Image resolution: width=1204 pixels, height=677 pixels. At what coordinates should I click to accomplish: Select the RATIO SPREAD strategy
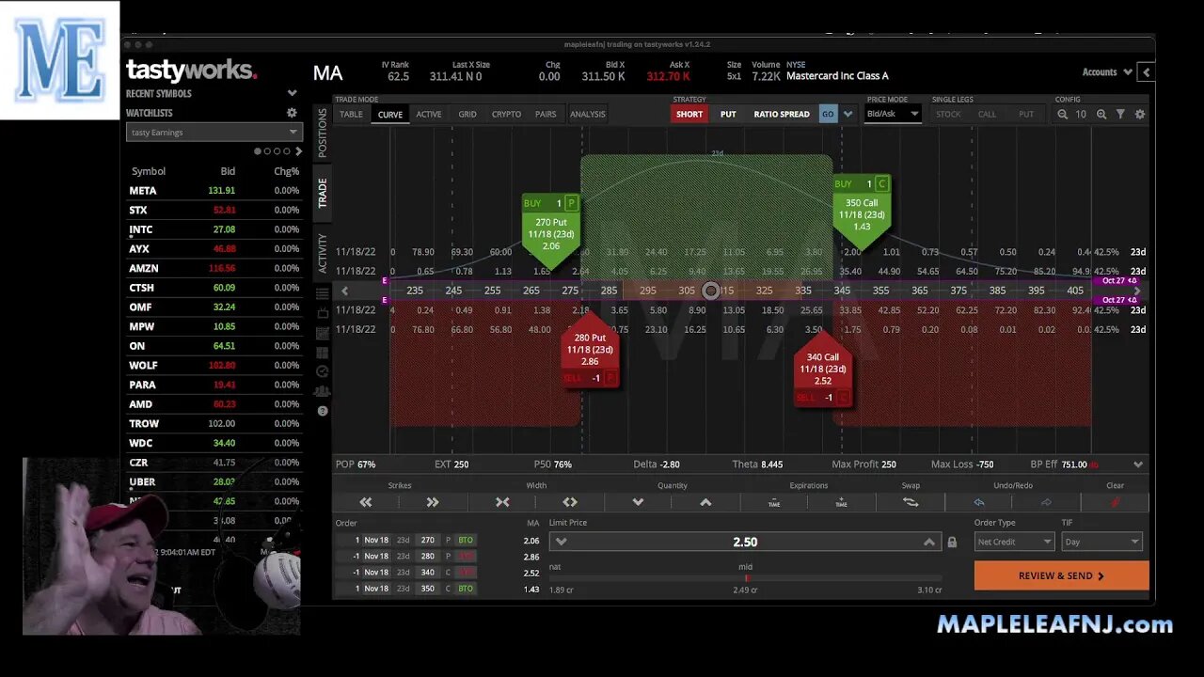(782, 114)
